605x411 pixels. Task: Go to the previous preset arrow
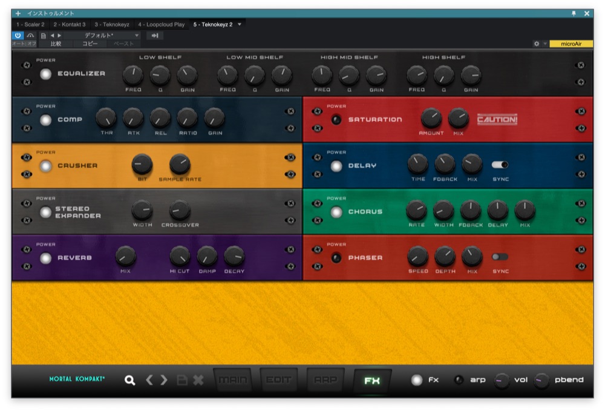tap(149, 380)
